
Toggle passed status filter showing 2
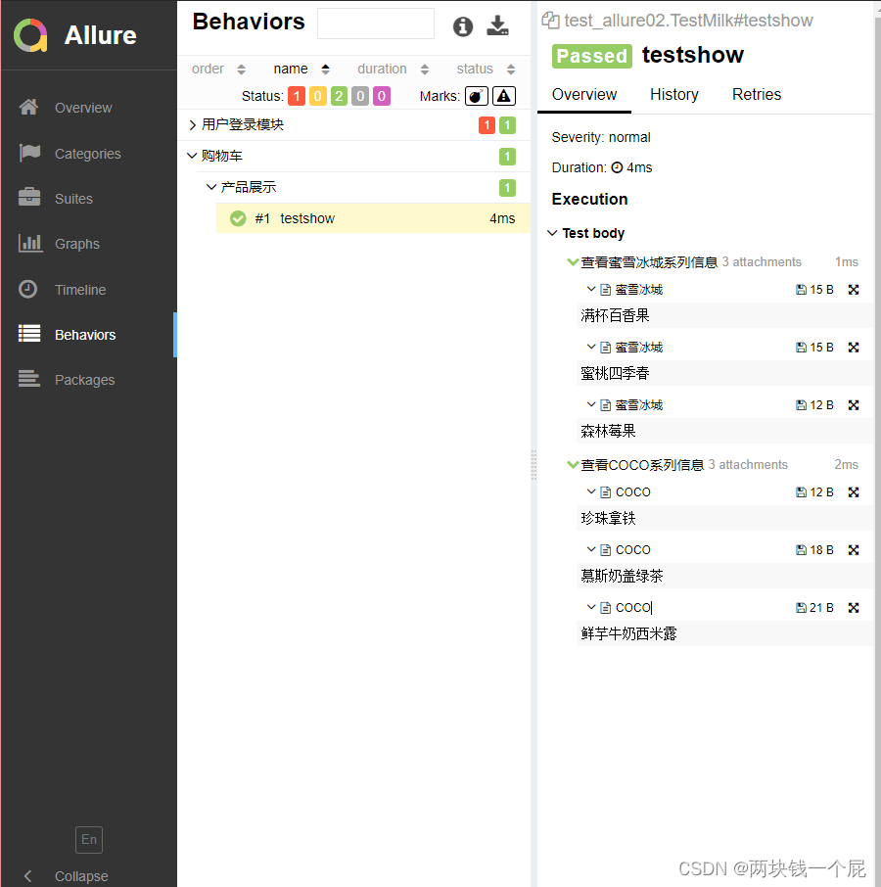coord(339,96)
